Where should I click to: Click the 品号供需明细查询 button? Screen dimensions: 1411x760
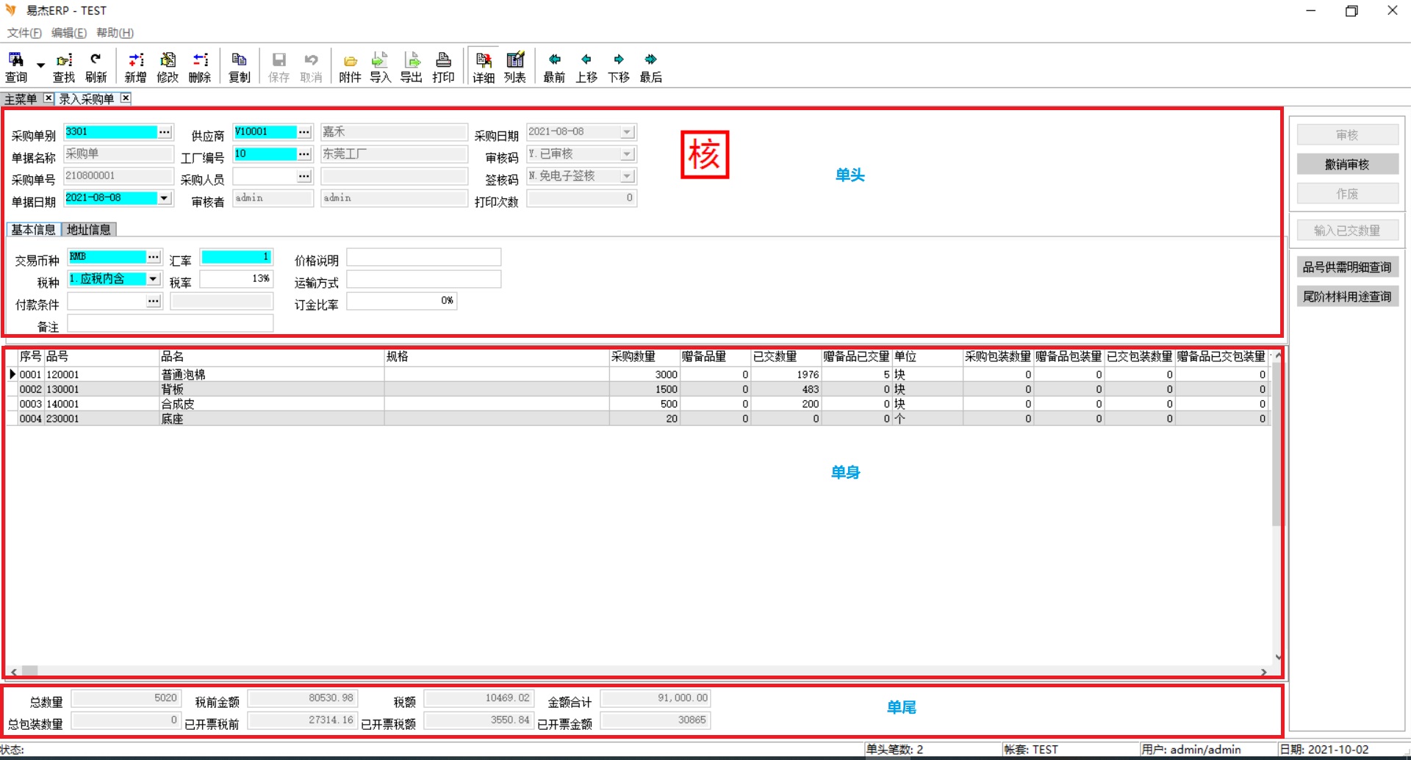[x=1347, y=267]
